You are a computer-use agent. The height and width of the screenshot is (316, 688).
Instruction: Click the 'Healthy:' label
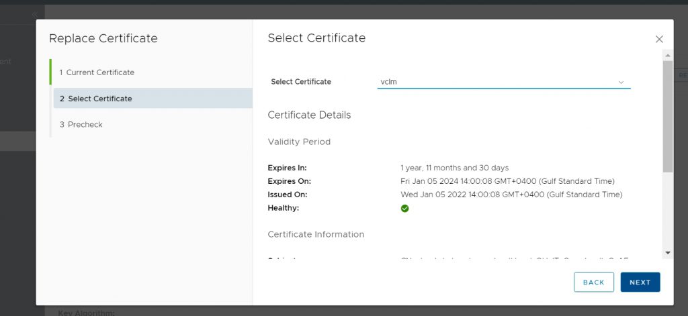coord(284,208)
